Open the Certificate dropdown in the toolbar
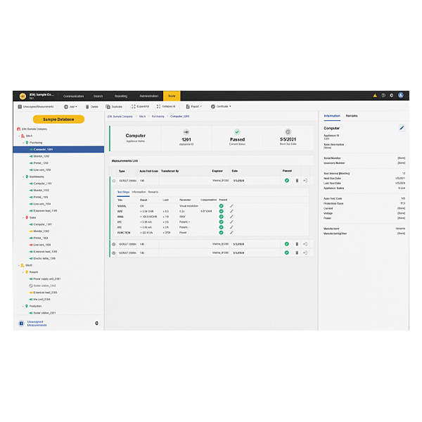The height and width of the screenshot is (422, 422). tap(221, 107)
